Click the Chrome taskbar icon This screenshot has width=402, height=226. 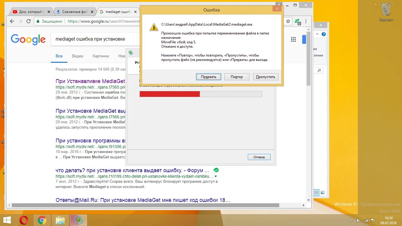pos(42,220)
